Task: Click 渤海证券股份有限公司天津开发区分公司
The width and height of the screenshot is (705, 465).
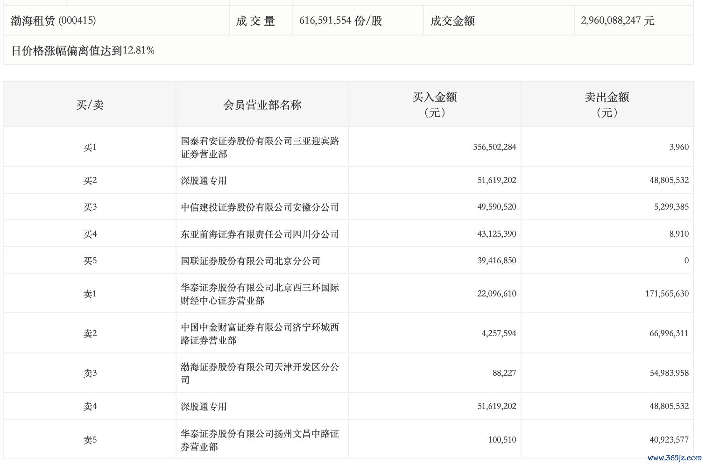Action: click(260, 373)
